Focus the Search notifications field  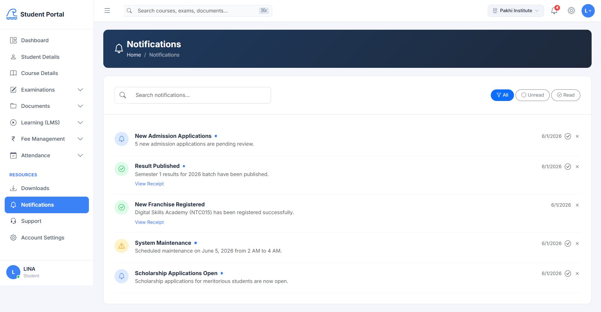193,95
